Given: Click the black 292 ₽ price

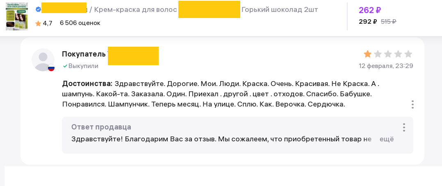Looking at the screenshot, I should (367, 22).
